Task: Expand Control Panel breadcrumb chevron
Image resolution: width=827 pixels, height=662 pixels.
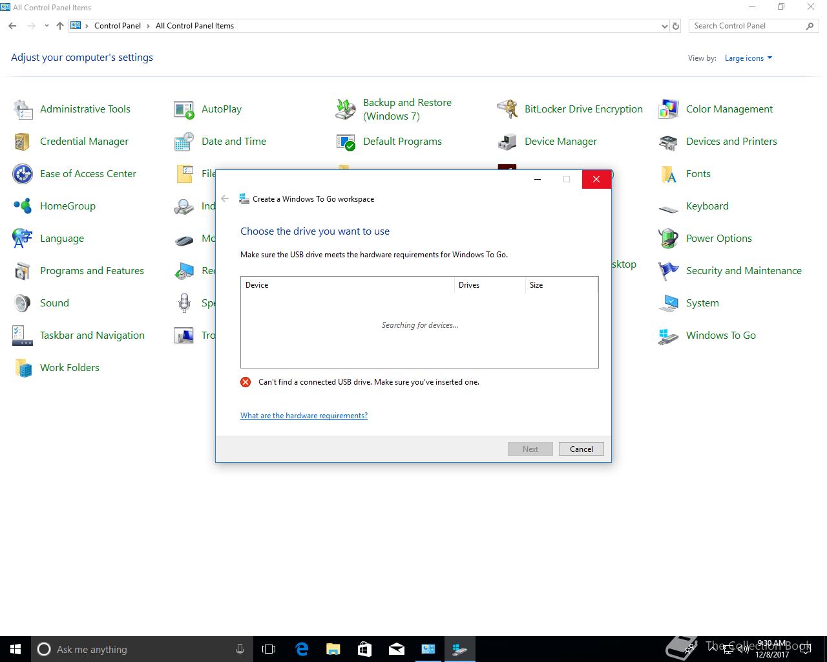Action: pyautogui.click(x=148, y=26)
